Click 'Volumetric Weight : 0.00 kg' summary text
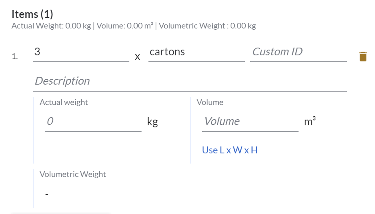Screen dimensions: 375x214 click(207, 26)
